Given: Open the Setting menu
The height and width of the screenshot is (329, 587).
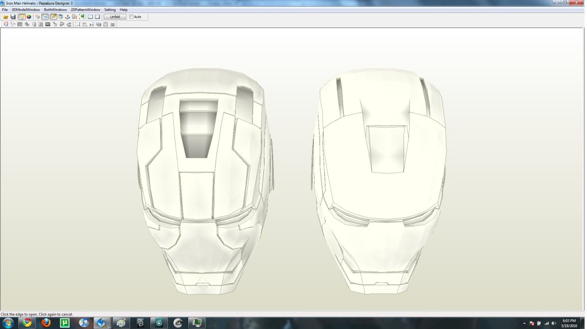Looking at the screenshot, I should point(110,10).
